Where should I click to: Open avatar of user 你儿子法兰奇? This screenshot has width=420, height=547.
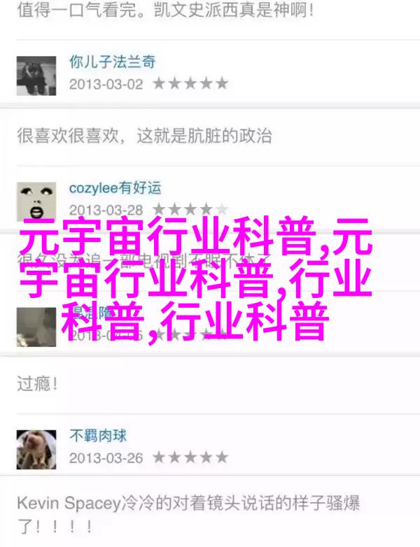pyautogui.click(x=36, y=76)
